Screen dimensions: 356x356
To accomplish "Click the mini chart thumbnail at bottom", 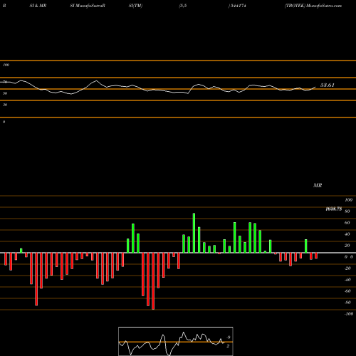I will tap(176, 341).
